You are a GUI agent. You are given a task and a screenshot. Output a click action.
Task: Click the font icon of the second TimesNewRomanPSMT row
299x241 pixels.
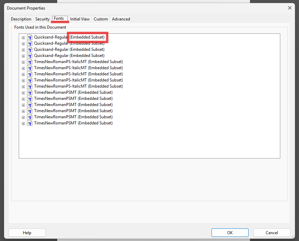tap(30, 99)
